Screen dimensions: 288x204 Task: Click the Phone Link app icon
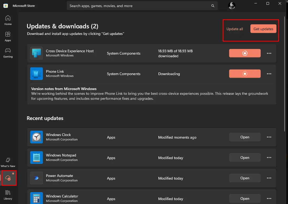click(x=37, y=74)
